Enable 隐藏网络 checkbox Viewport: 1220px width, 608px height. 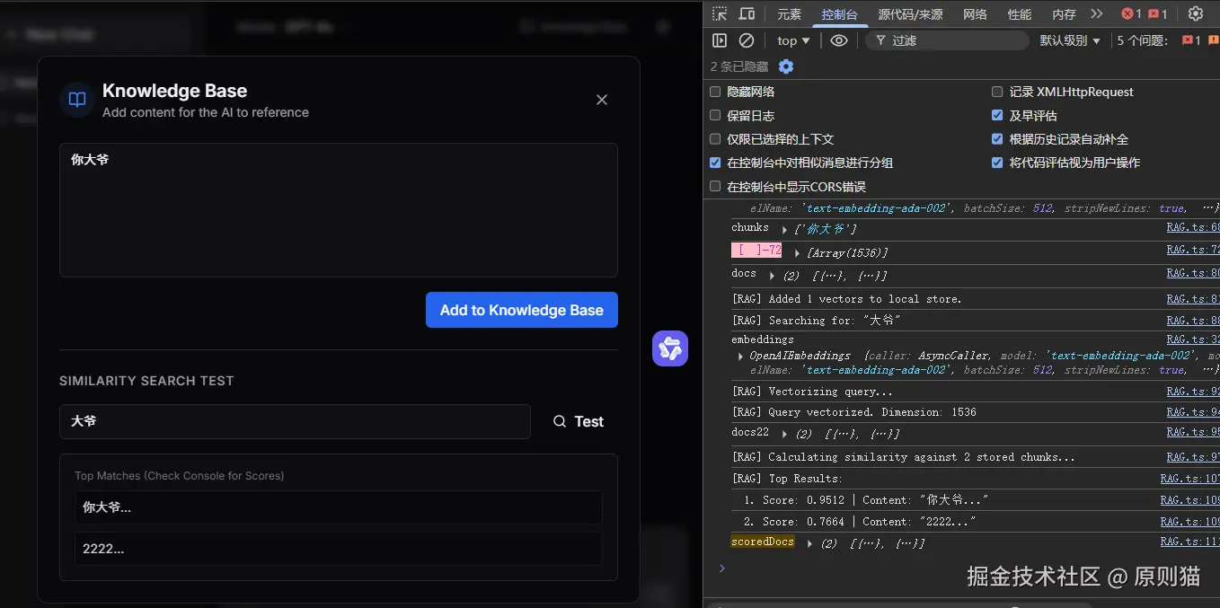[x=715, y=92]
